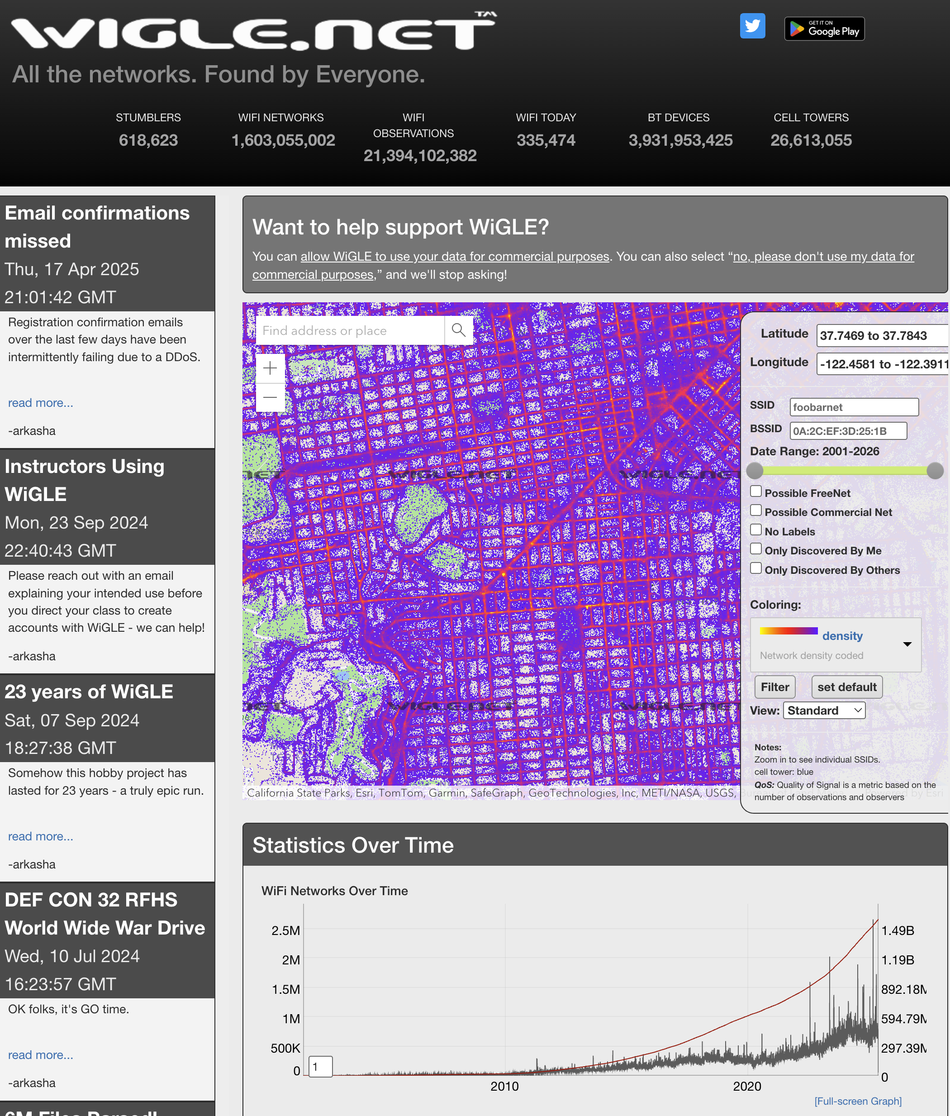Click the graph range box showing 1
This screenshot has height=1116, width=950.
pyautogui.click(x=320, y=1067)
